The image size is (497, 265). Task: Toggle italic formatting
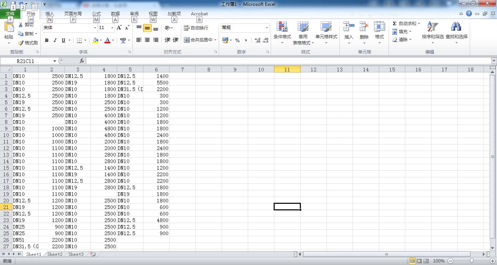point(55,40)
